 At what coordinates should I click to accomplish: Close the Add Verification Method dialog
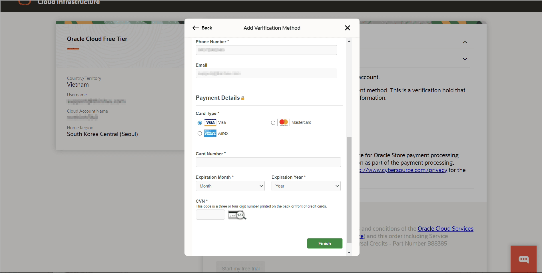coord(347,28)
